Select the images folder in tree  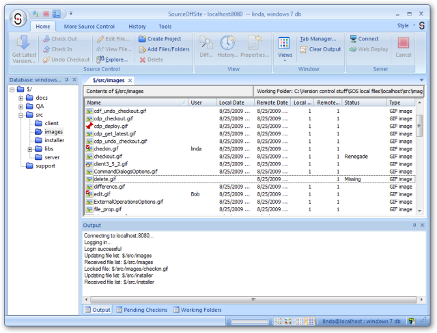click(48, 132)
